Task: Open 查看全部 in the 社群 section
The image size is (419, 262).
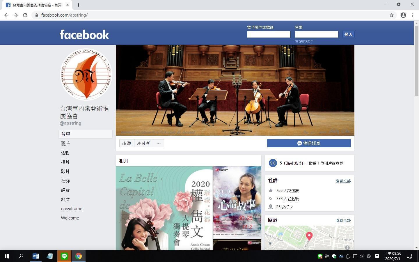Action: [x=343, y=181]
